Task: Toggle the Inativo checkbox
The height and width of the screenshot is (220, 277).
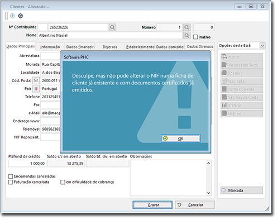Action: [195, 37]
